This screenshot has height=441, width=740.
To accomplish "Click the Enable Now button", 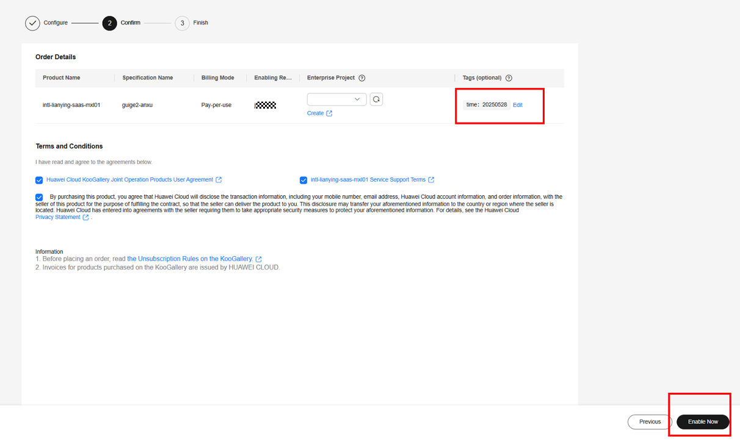I will pyautogui.click(x=703, y=421).
